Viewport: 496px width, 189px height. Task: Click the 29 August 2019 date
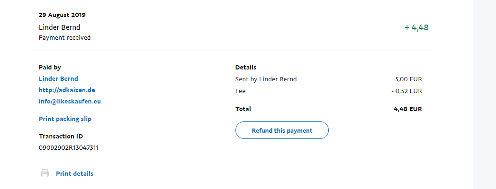[62, 15]
